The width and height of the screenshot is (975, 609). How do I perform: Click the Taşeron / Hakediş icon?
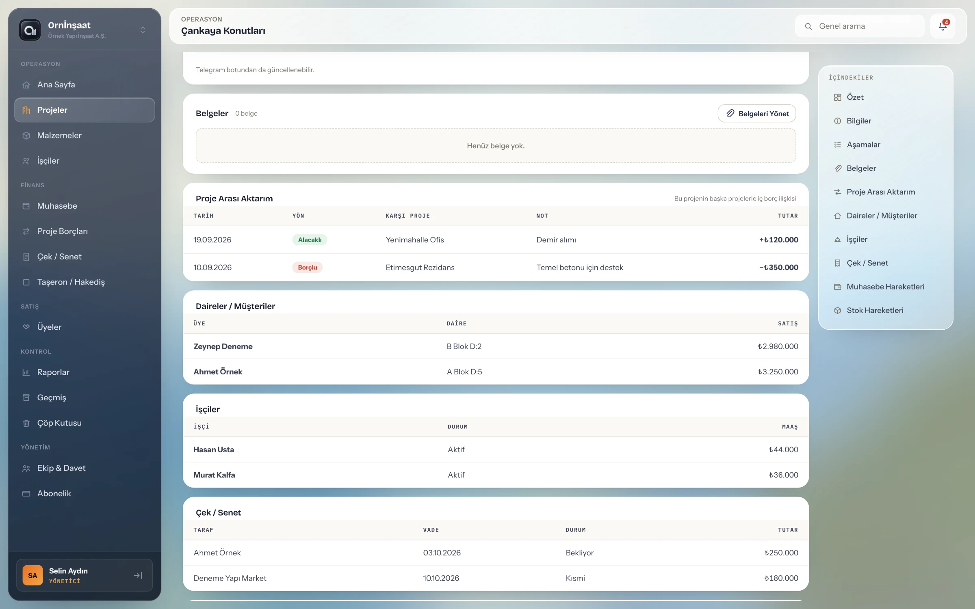tap(26, 282)
